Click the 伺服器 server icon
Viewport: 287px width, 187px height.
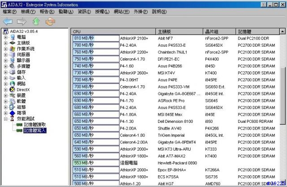coord(13,55)
